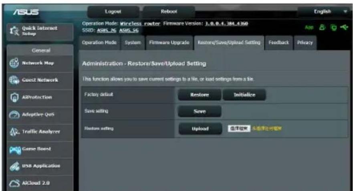Click the yellow no-file-chosen text

click(x=267, y=128)
